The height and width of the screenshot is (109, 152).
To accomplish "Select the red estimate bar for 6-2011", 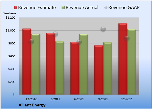I will point(75,68).
